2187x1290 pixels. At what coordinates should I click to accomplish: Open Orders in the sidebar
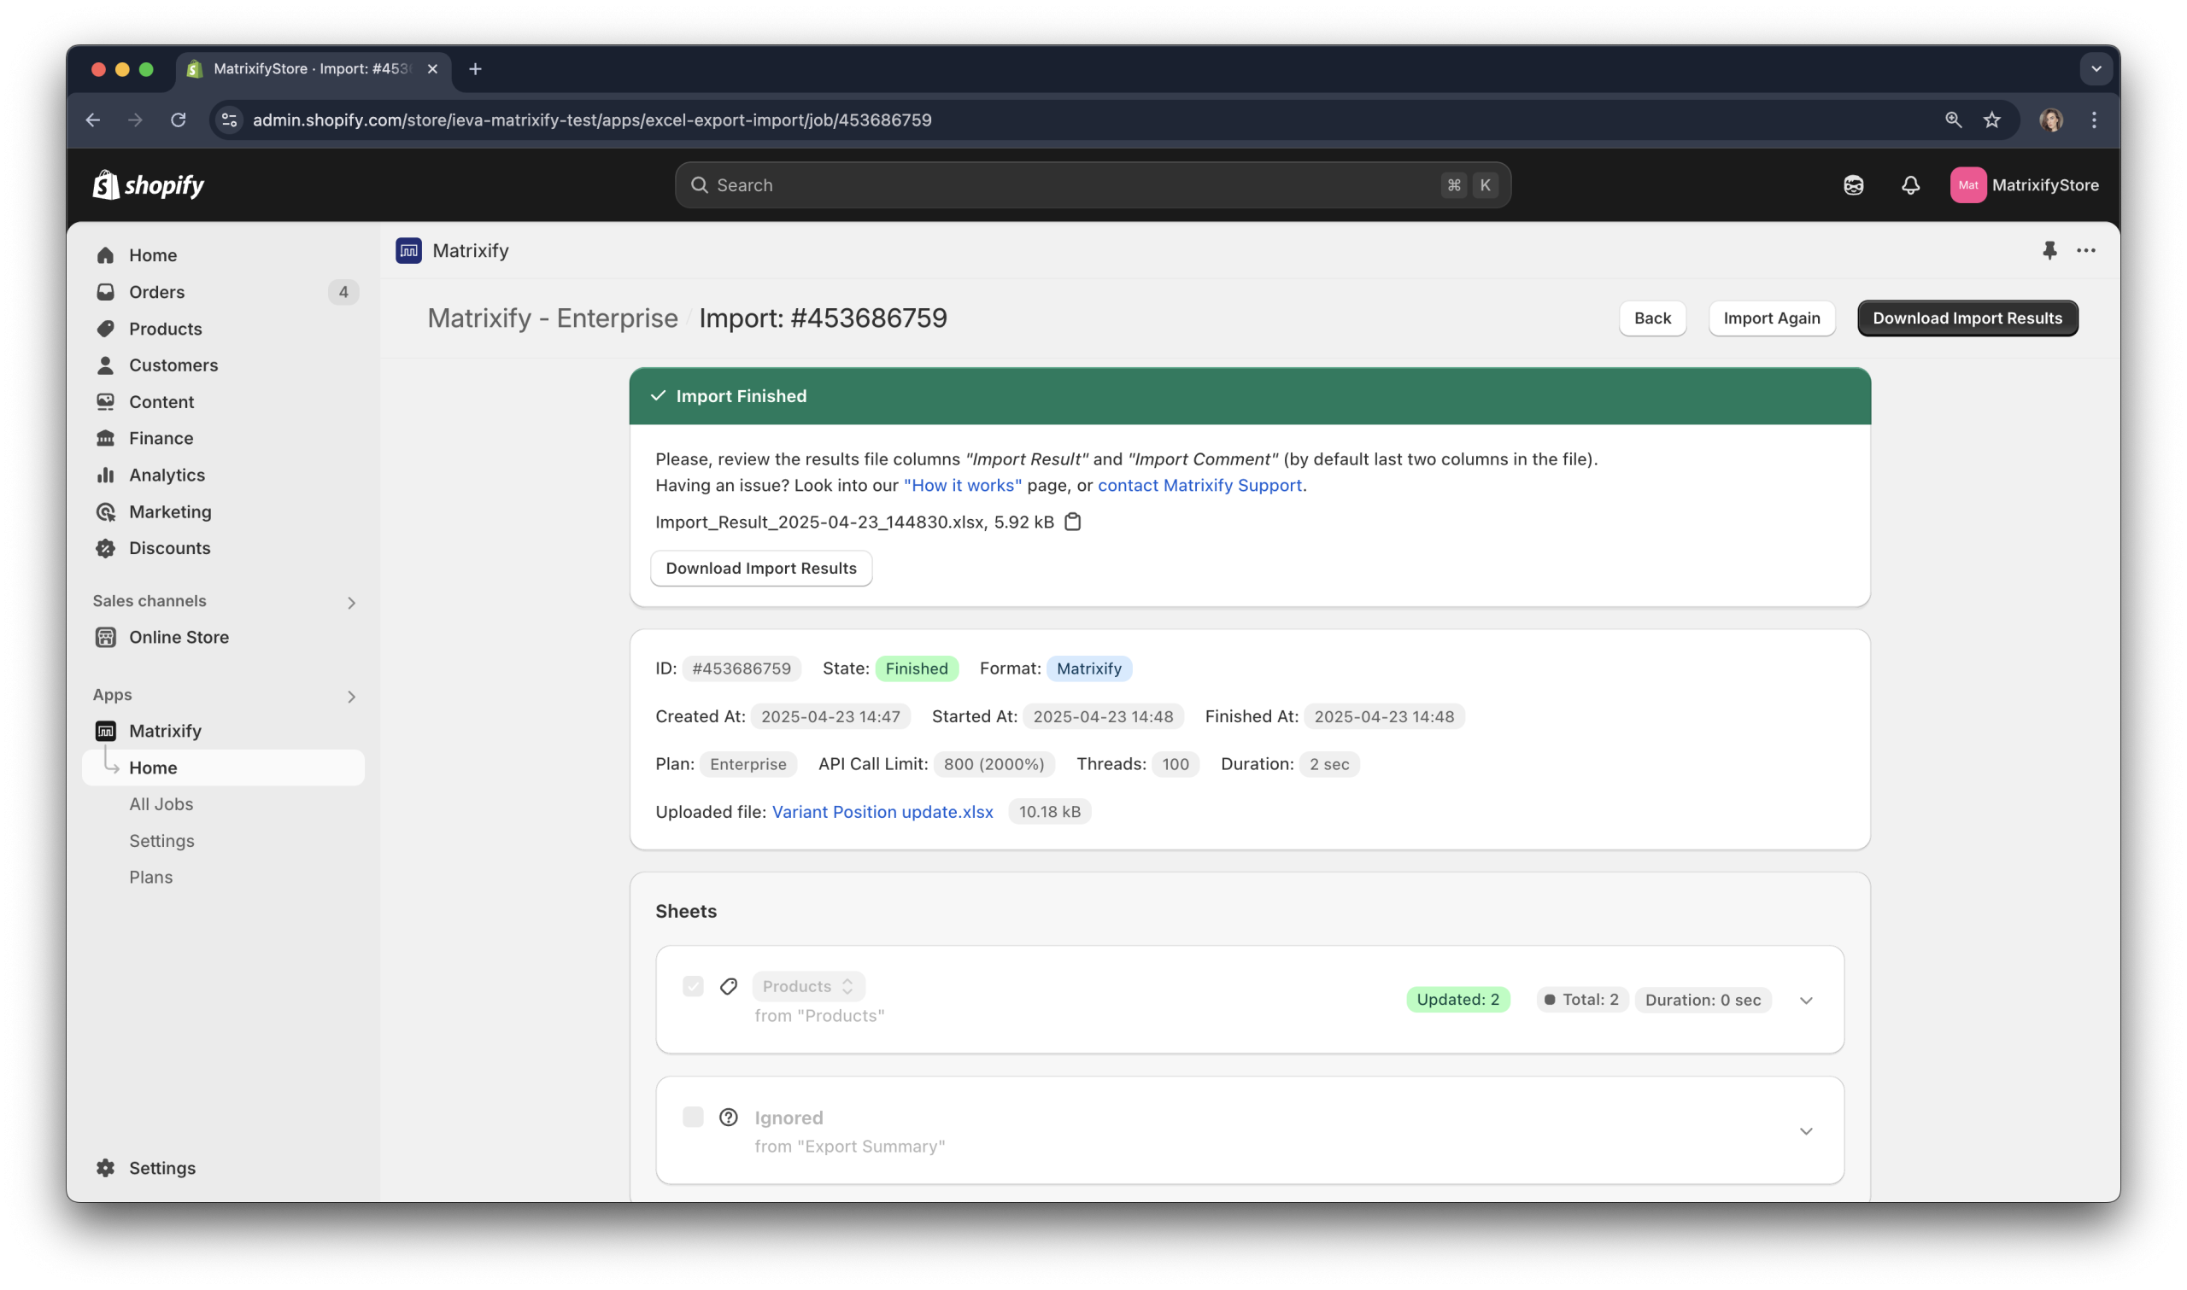(x=156, y=292)
